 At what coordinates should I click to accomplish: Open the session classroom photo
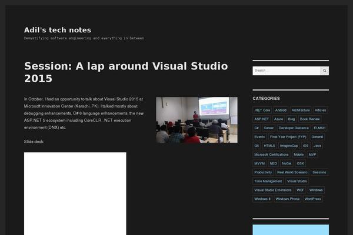[x=197, y=120]
